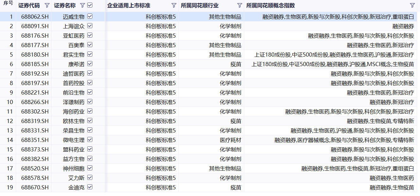Image resolution: width=420 pixels, height=196 pixels.
Task: Click 欧林生物's concept cell with 专精特新
Action: click(380, 121)
